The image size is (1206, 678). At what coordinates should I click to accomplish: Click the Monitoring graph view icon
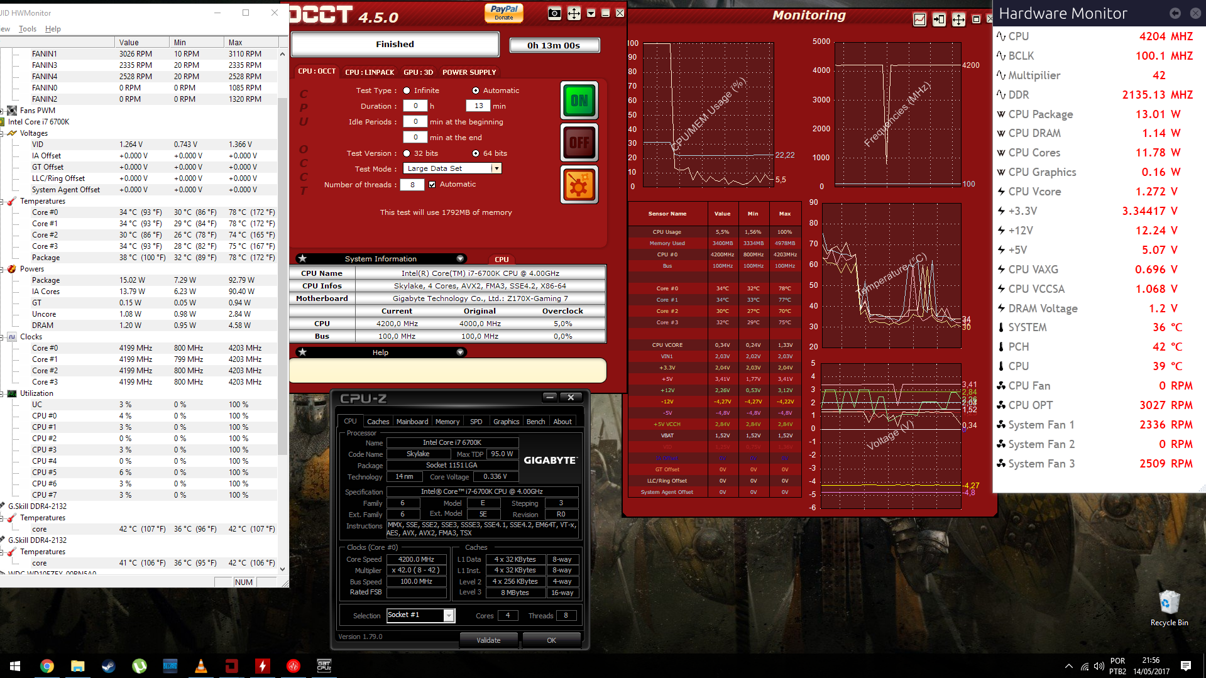(x=919, y=19)
